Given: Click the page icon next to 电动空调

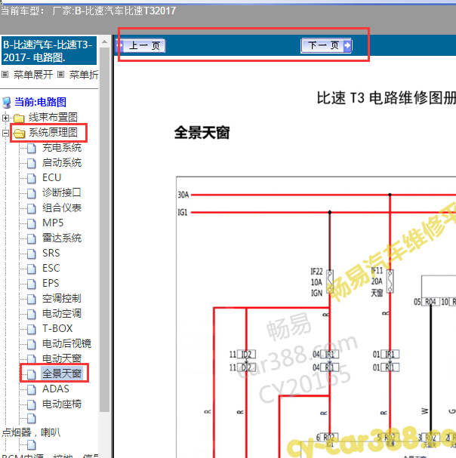Looking at the screenshot, I should coord(32,314).
